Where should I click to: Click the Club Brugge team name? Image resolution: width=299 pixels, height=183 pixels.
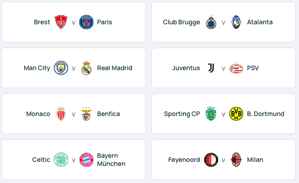point(181,22)
